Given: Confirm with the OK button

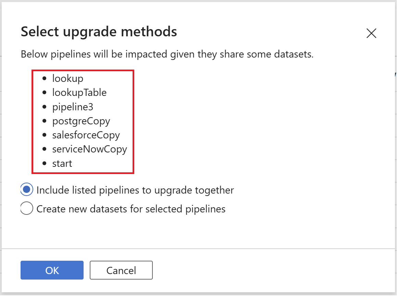Looking at the screenshot, I should click(52, 270).
